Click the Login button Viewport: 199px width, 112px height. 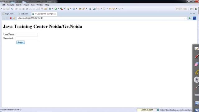(x=21, y=42)
